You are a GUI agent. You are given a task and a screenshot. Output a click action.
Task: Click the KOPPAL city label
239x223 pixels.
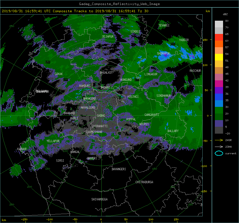coord(131,119)
